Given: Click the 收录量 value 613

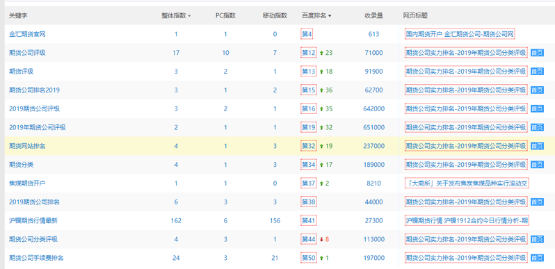Looking at the screenshot, I should (373, 34).
